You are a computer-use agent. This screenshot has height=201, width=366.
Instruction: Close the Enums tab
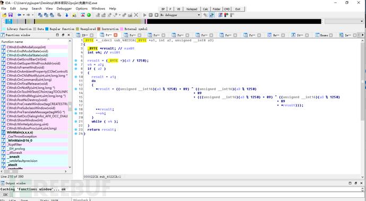click(331, 35)
